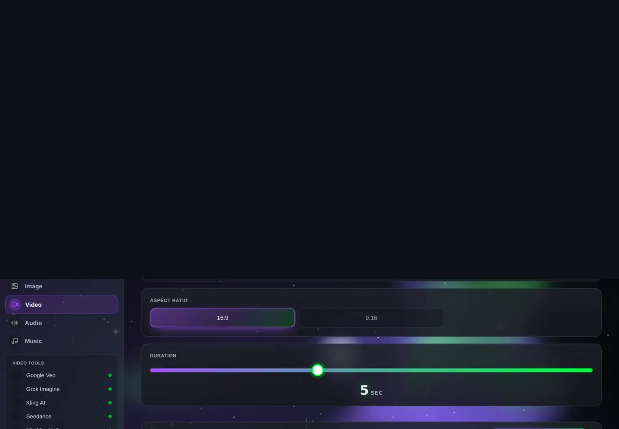
Task: Click the "5 SEC" duration value
Action: point(371,390)
